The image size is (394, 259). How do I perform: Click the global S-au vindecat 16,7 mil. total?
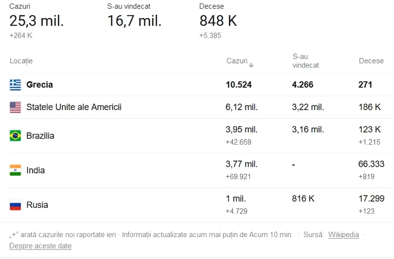135,21
